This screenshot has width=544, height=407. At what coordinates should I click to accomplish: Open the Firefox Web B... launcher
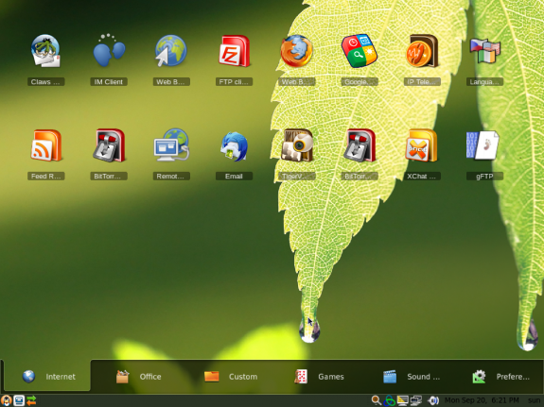point(297,51)
